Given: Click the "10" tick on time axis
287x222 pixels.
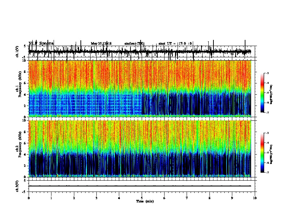Looking at the screenshot, I should pyautogui.click(x=255, y=198).
